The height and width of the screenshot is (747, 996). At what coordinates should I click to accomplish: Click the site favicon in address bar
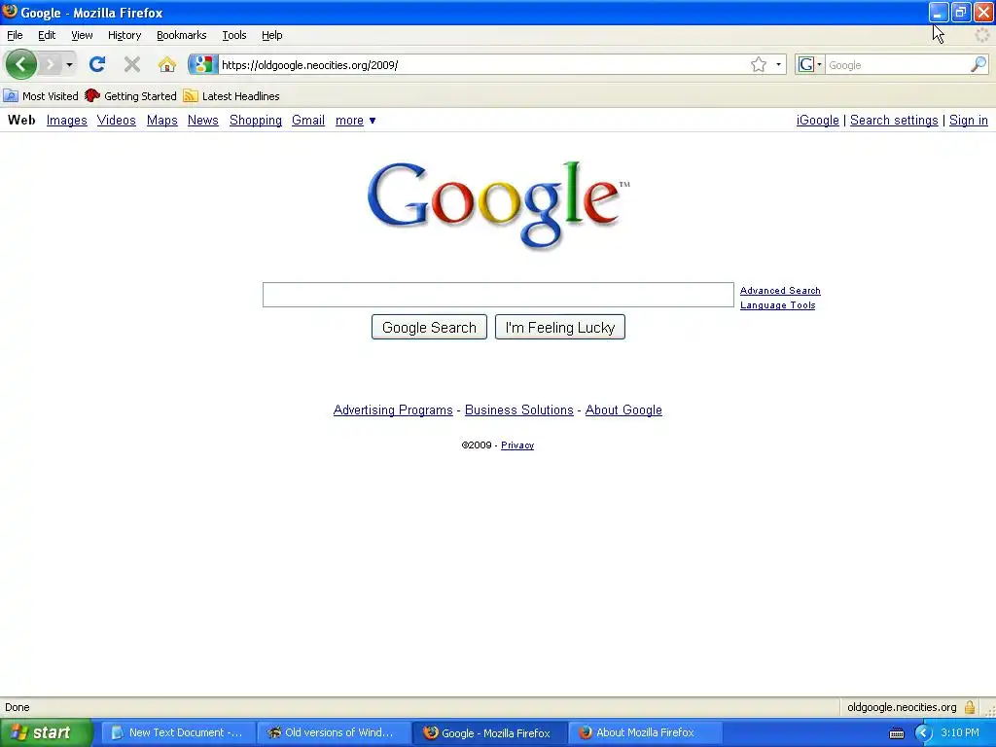[202, 64]
